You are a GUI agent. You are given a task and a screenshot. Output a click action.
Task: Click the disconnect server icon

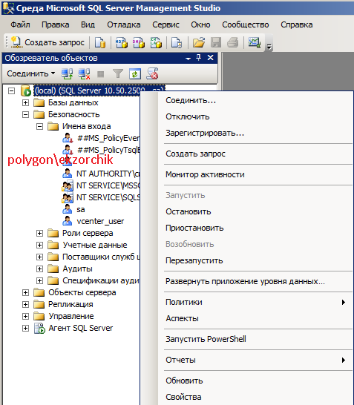(x=85, y=74)
